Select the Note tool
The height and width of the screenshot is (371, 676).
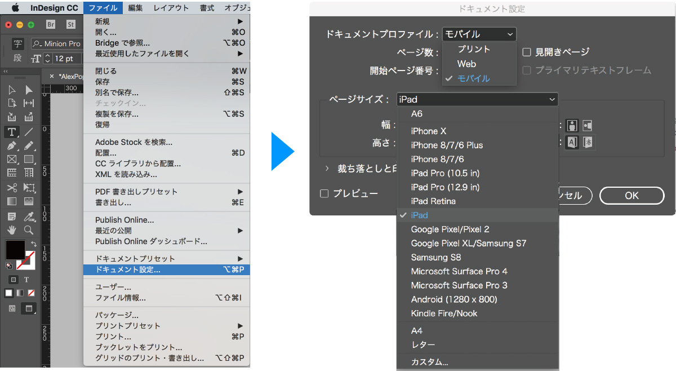tap(12, 217)
